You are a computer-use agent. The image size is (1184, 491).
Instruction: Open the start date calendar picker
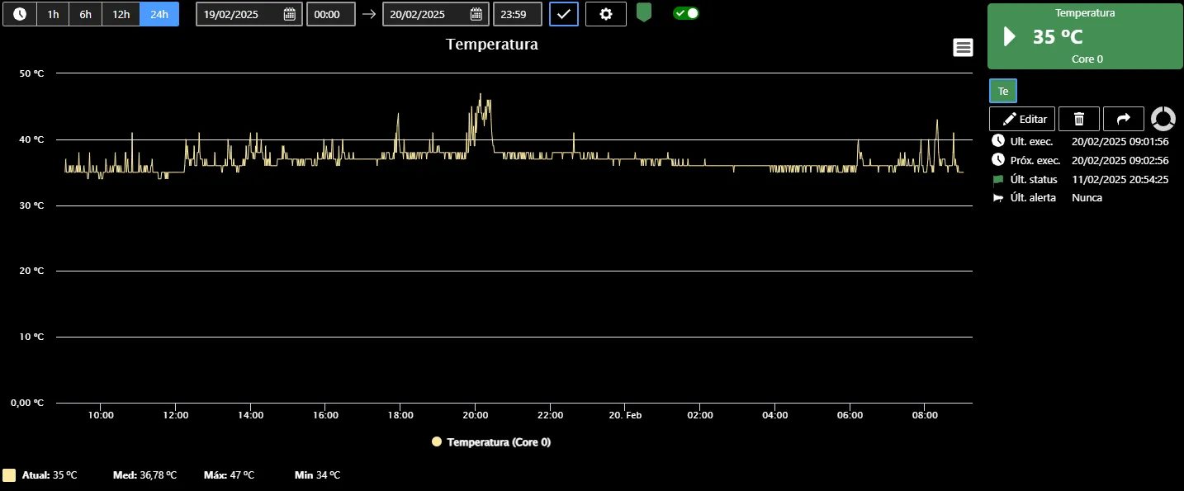289,14
